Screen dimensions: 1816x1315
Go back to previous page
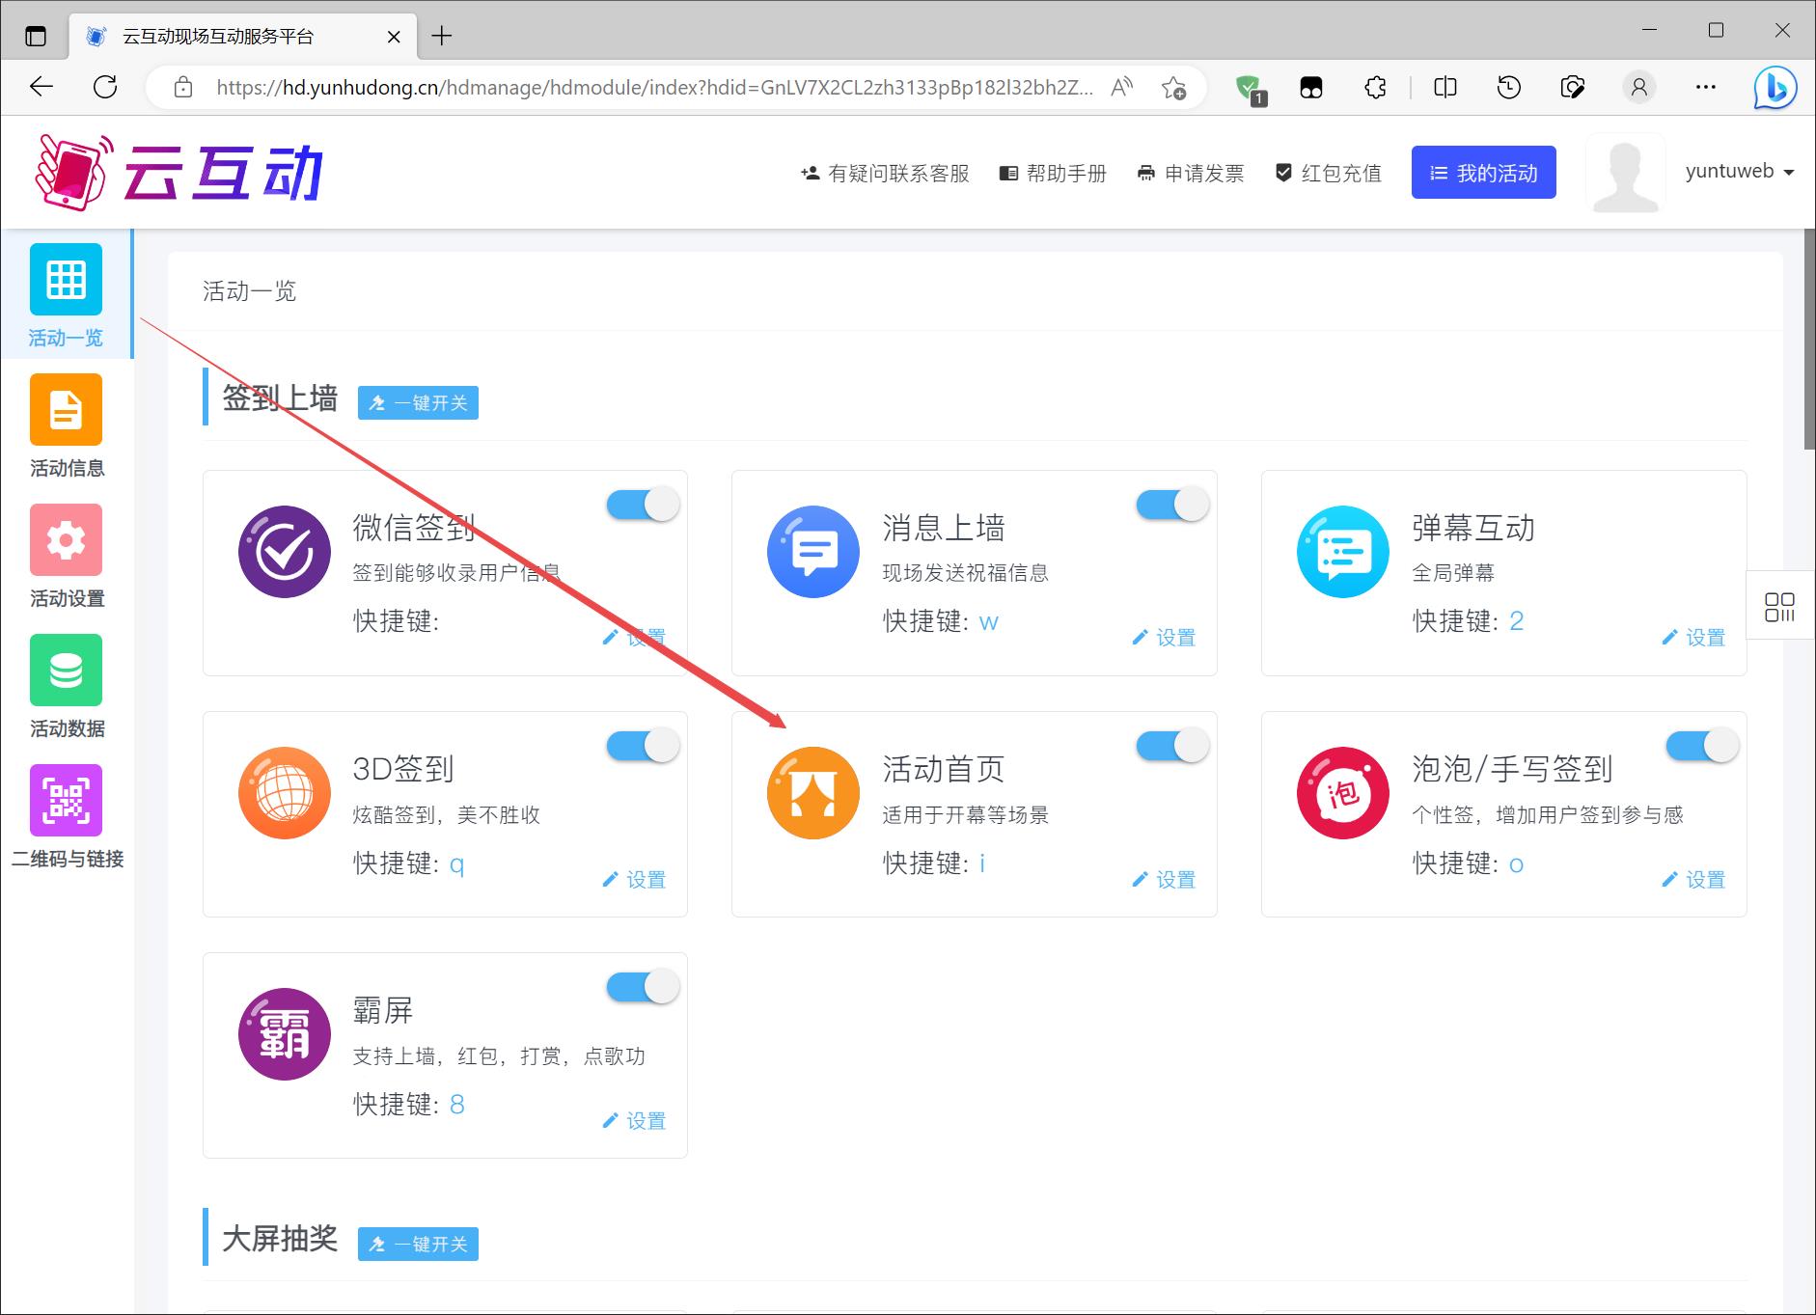click(41, 87)
